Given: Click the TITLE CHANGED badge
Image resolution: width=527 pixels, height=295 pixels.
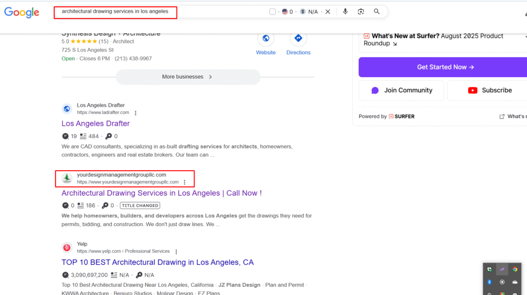Looking at the screenshot, I should coord(140,206).
